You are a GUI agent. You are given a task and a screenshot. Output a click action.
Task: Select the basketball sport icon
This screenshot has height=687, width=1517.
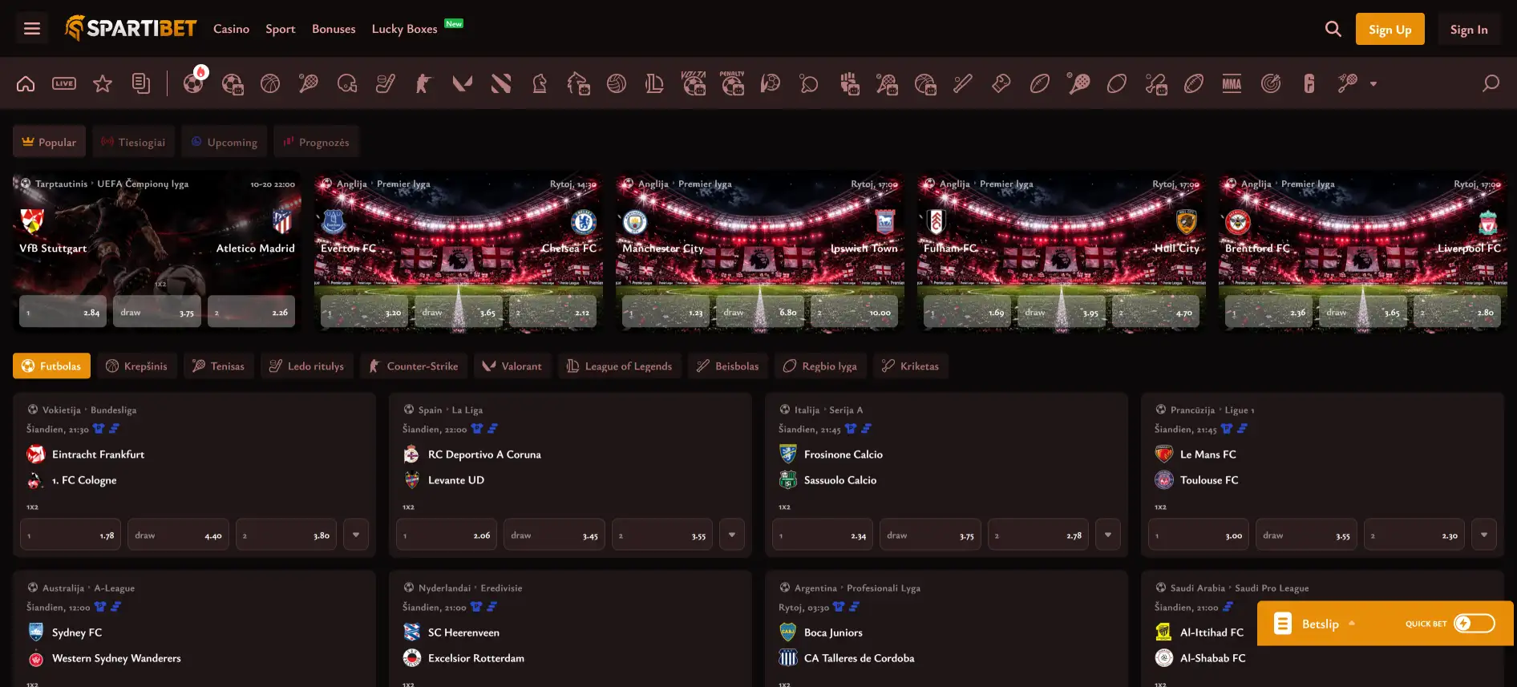(x=270, y=83)
